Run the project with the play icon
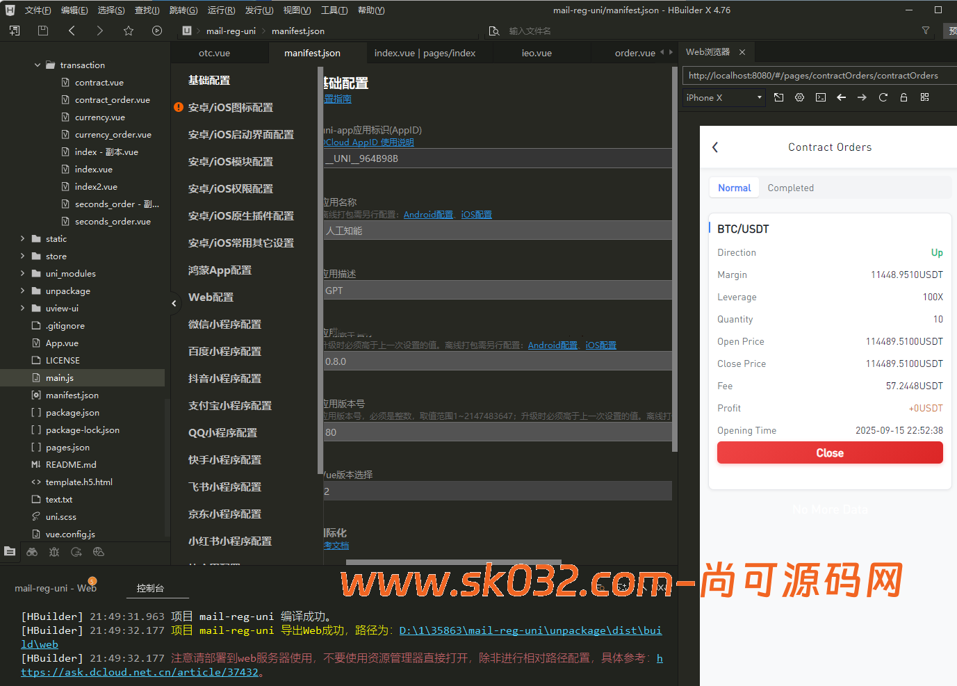This screenshot has width=957, height=686. pos(156,31)
